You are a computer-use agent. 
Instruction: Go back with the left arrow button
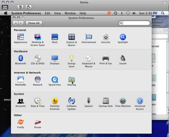(16, 23)
